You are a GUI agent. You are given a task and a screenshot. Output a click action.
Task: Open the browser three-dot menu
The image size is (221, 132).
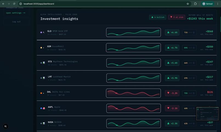pos(218,4)
